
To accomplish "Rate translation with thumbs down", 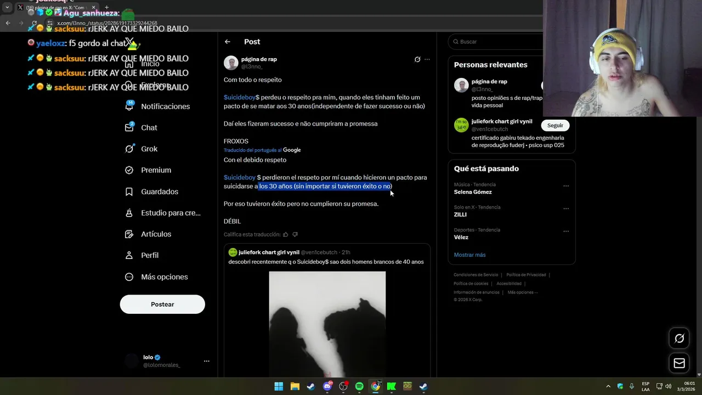I will [x=295, y=235].
